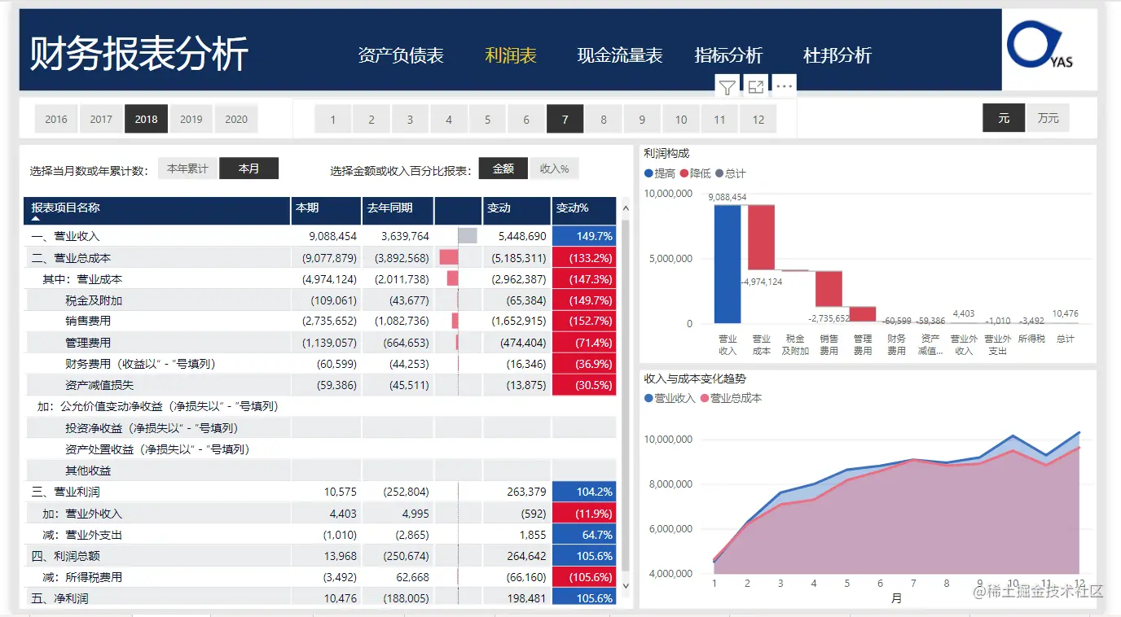The height and width of the screenshot is (617, 1121).
Task: Toggle the unit display to 万元
Action: click(x=1048, y=118)
